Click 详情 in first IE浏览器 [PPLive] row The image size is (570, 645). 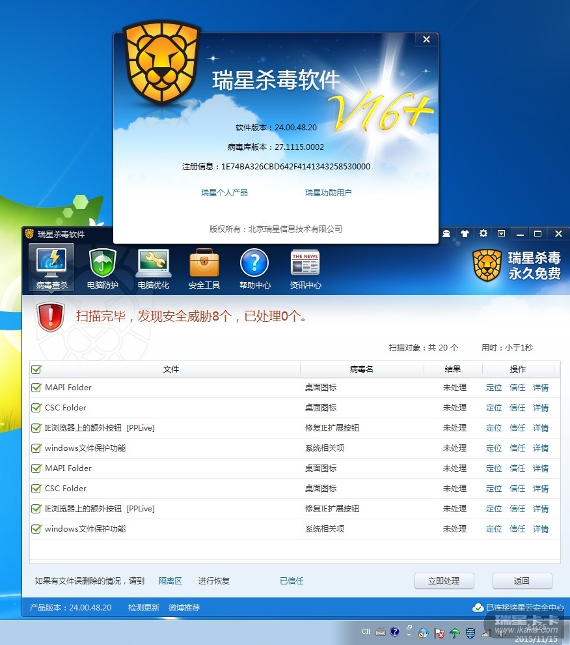[x=541, y=428]
